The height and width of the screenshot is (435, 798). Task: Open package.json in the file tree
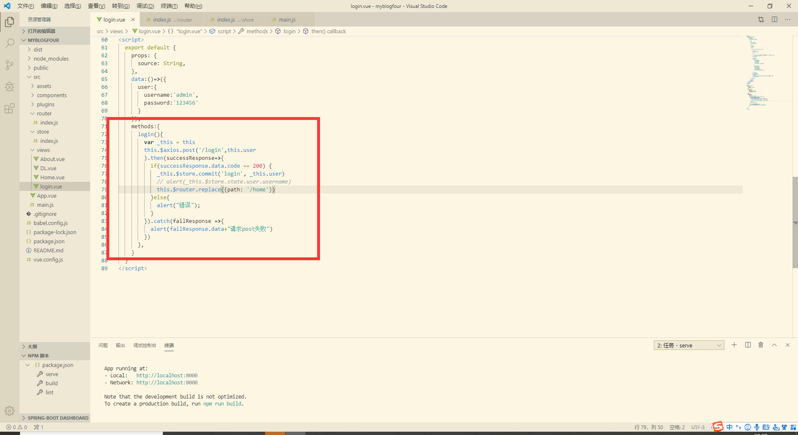[x=49, y=241]
